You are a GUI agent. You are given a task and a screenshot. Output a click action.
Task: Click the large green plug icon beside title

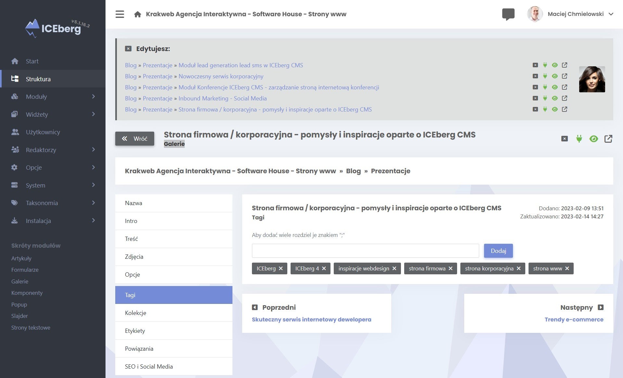click(x=579, y=139)
